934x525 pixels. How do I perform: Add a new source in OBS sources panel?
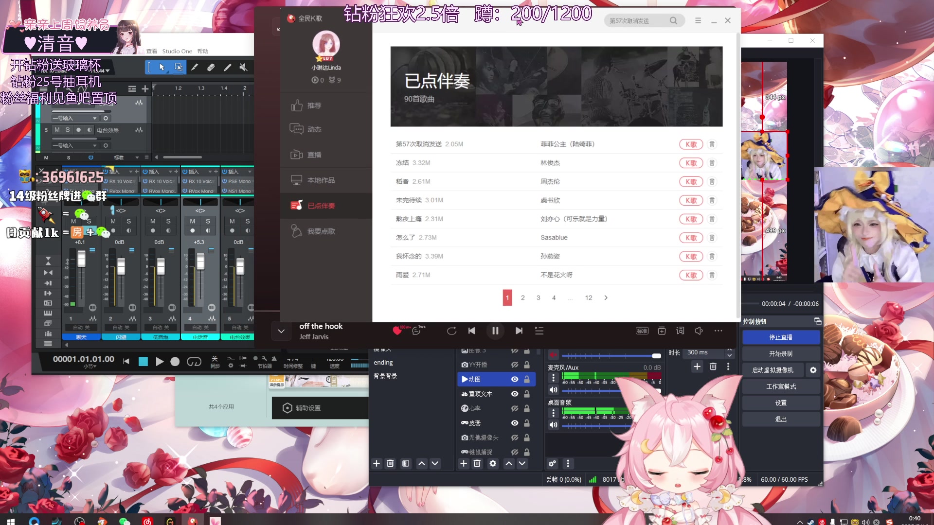pos(464,464)
